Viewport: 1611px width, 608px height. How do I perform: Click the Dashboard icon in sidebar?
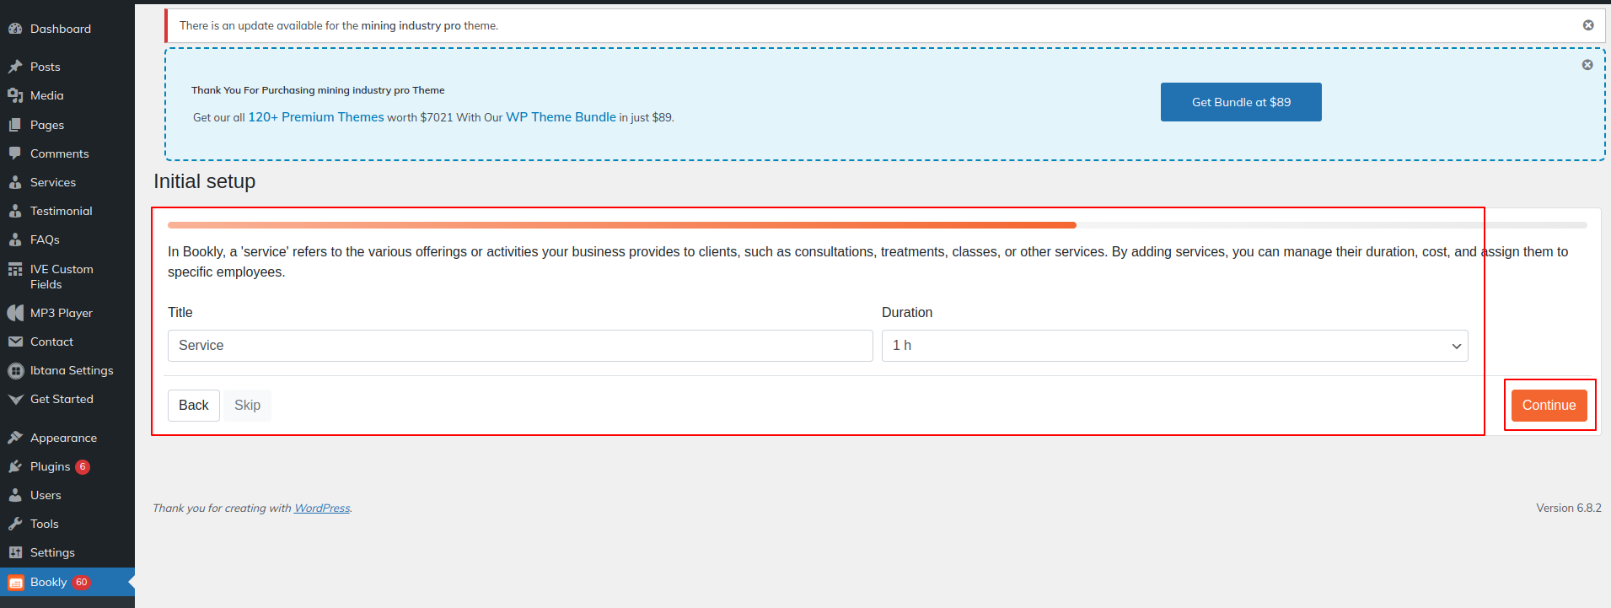click(x=15, y=29)
